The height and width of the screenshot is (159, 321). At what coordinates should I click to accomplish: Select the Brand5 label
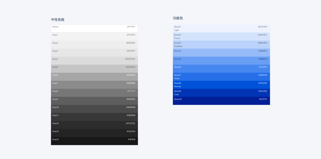coord(177,59)
